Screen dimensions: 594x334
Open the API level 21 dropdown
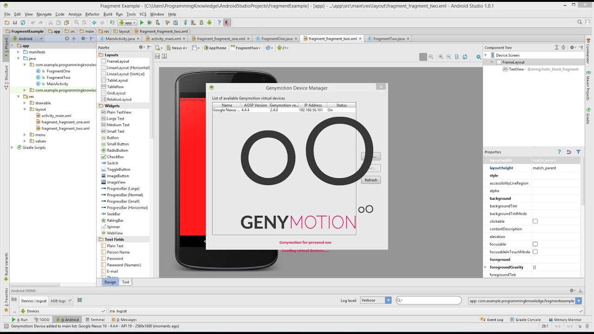click(283, 48)
